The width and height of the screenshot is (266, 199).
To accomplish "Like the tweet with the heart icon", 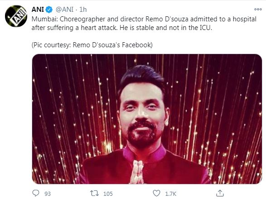I will (x=156, y=194).
